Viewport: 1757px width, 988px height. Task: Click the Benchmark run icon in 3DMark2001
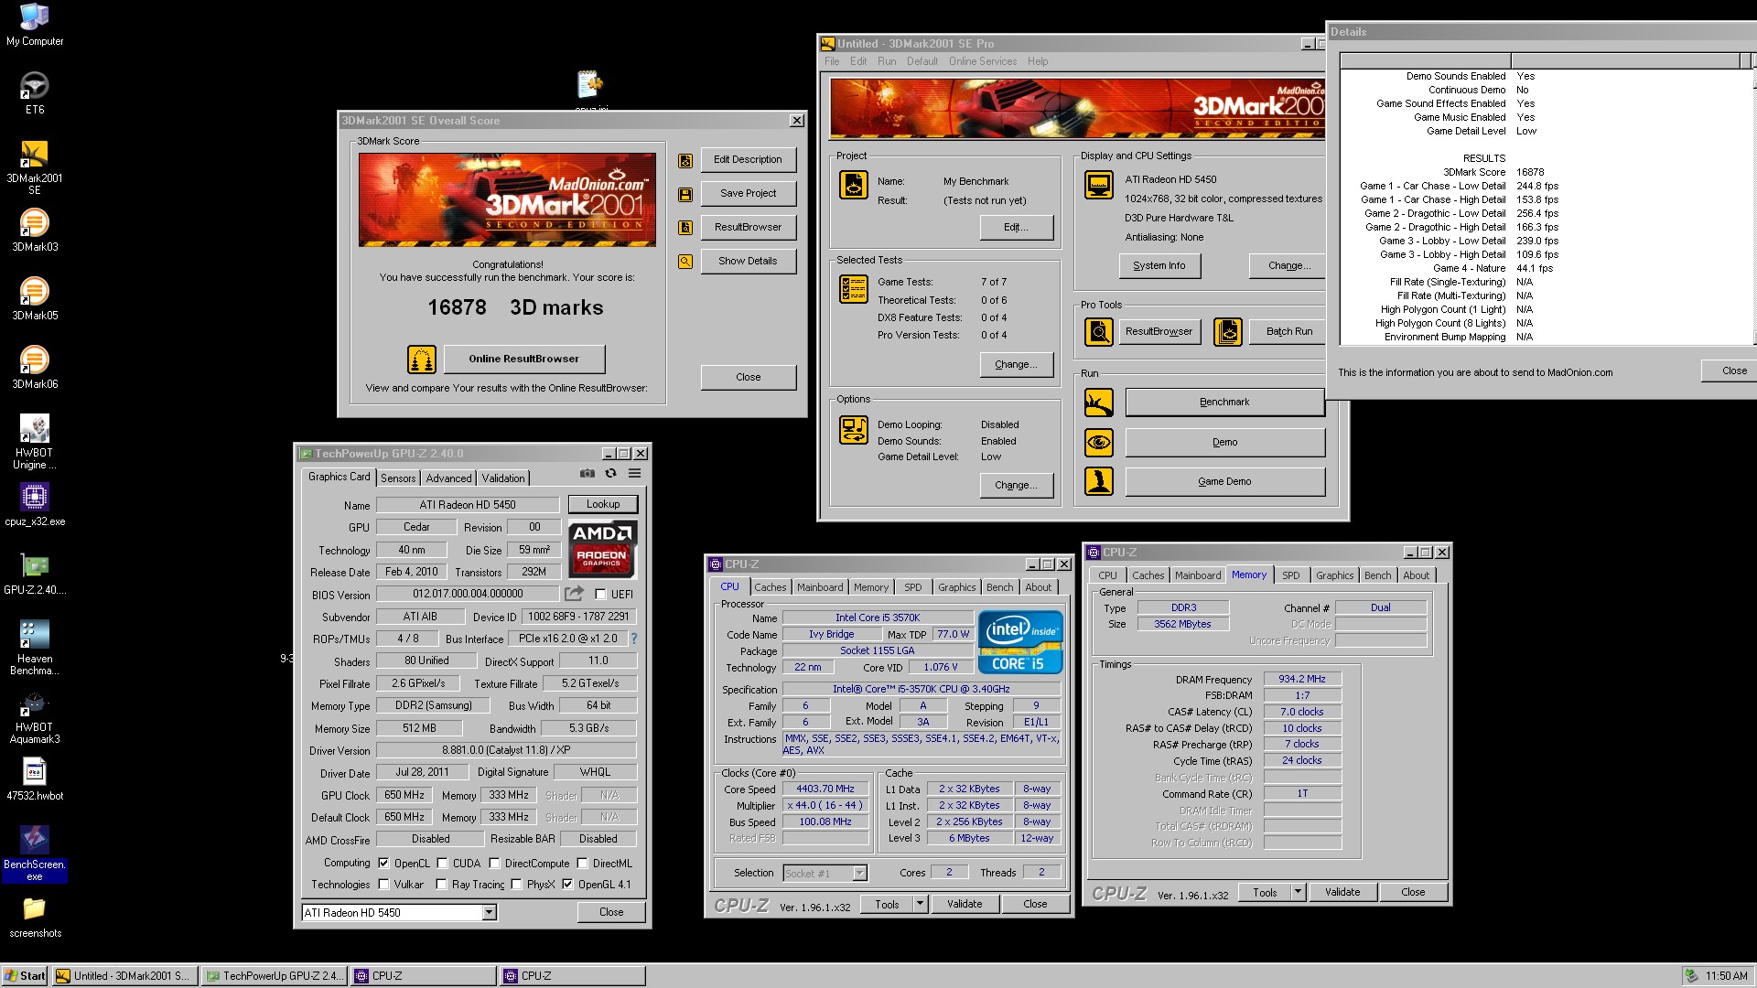tap(1099, 403)
